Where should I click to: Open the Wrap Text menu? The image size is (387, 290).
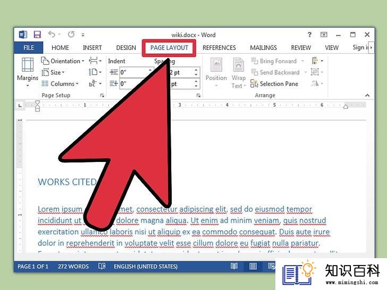tap(238, 73)
